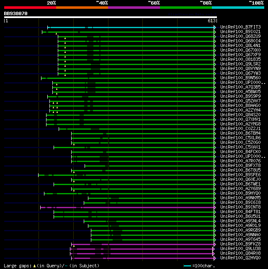Open the UniRef100_C5XAX1 label
Viewport: 268px width, 269px height.
(240, 147)
